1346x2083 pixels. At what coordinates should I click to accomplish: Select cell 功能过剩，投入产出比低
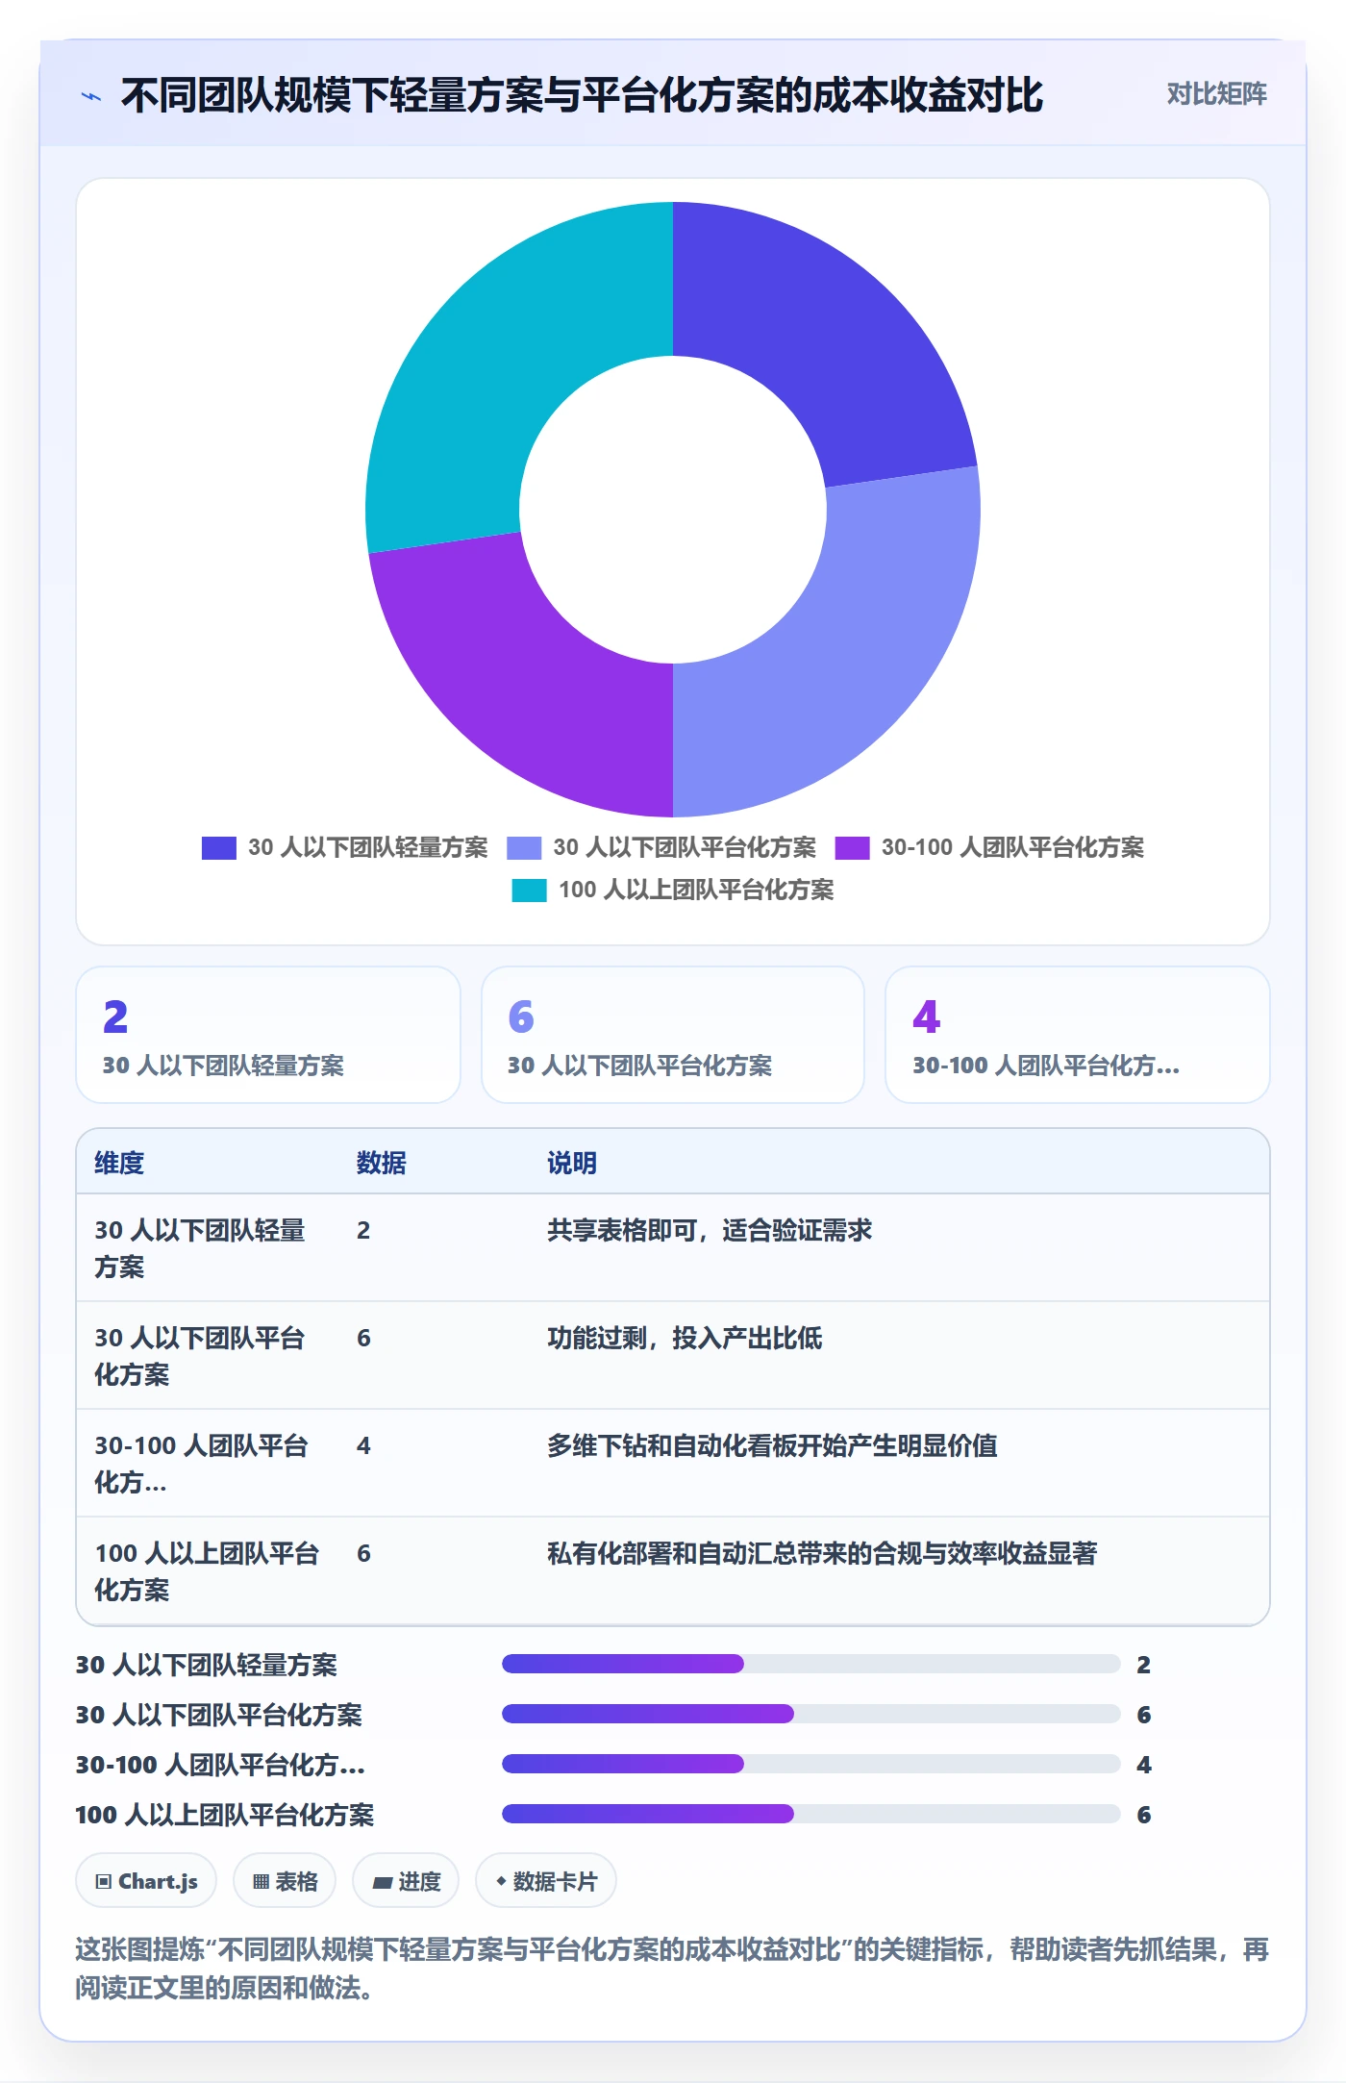click(685, 1338)
